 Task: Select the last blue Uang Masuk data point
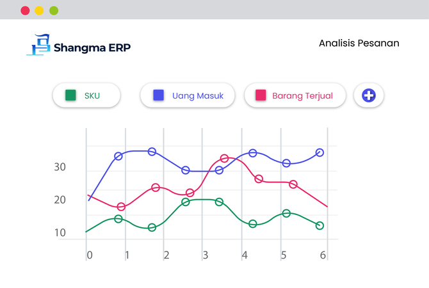pos(320,152)
